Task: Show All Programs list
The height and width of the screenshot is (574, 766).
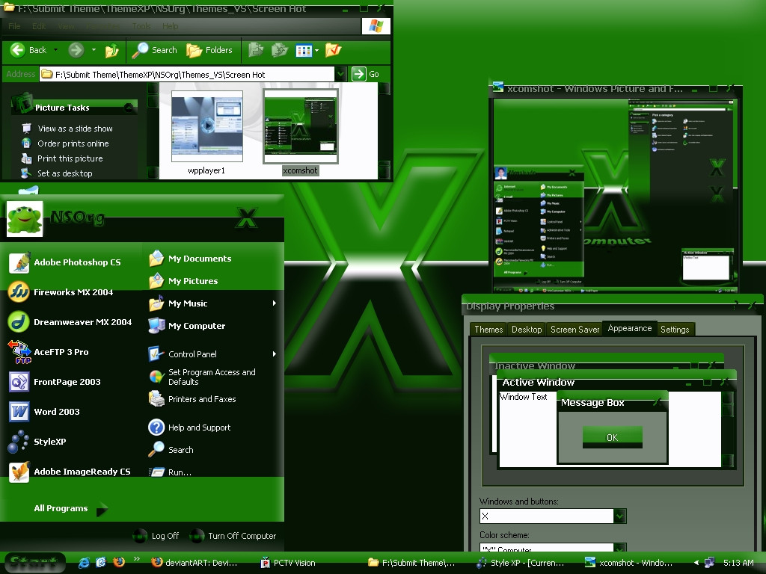Action: pos(71,508)
